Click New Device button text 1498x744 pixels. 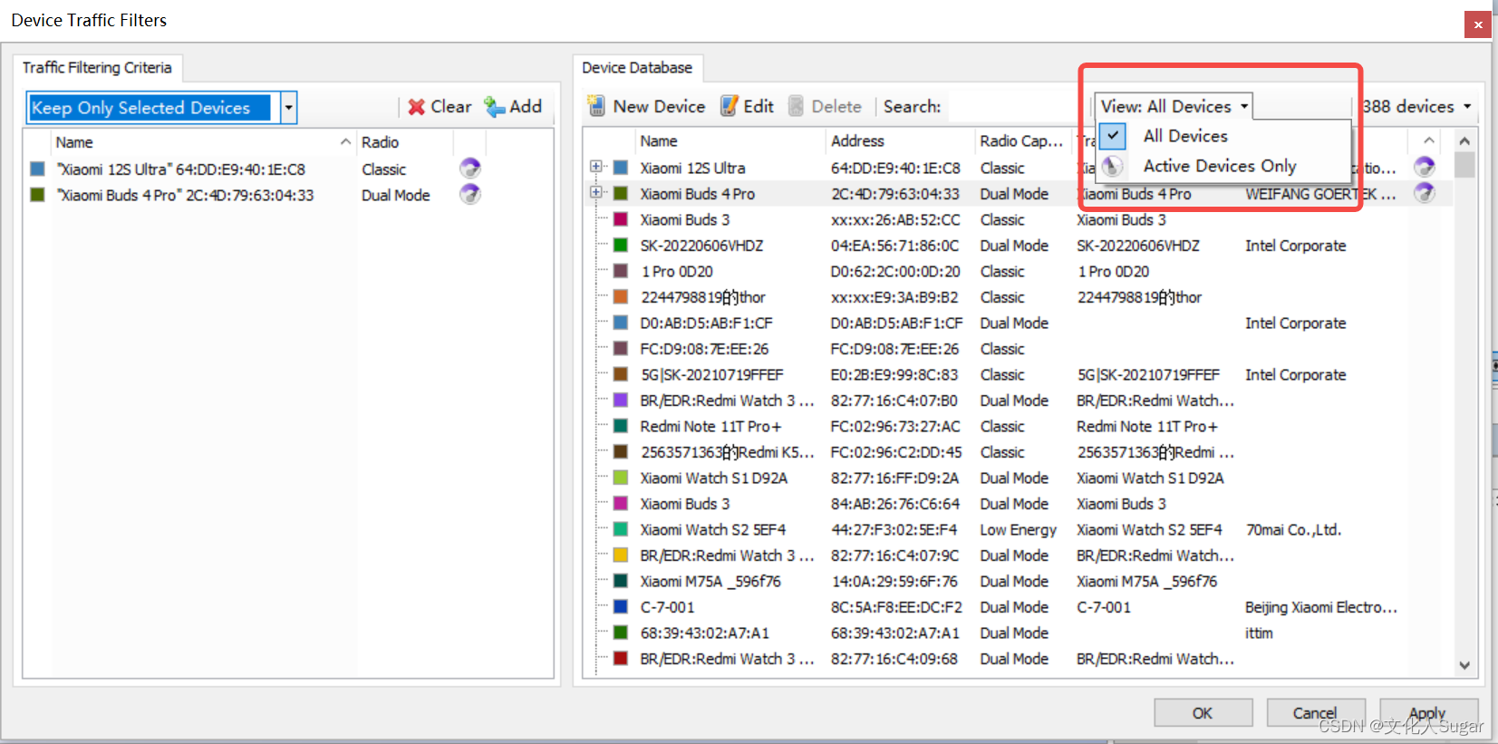coord(659,106)
